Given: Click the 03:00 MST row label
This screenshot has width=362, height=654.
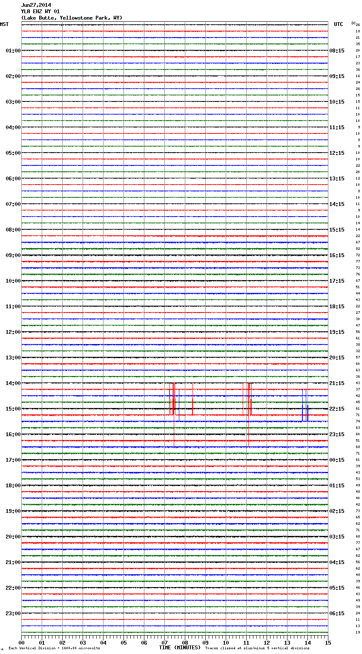Looking at the screenshot, I should point(13,102).
